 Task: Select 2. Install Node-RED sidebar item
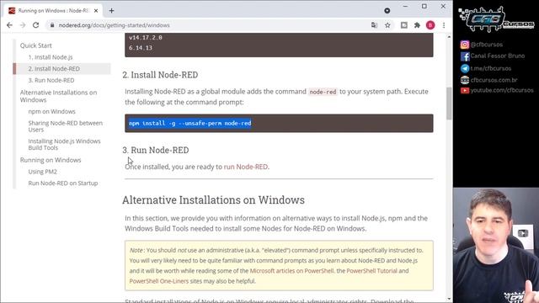[x=54, y=69]
